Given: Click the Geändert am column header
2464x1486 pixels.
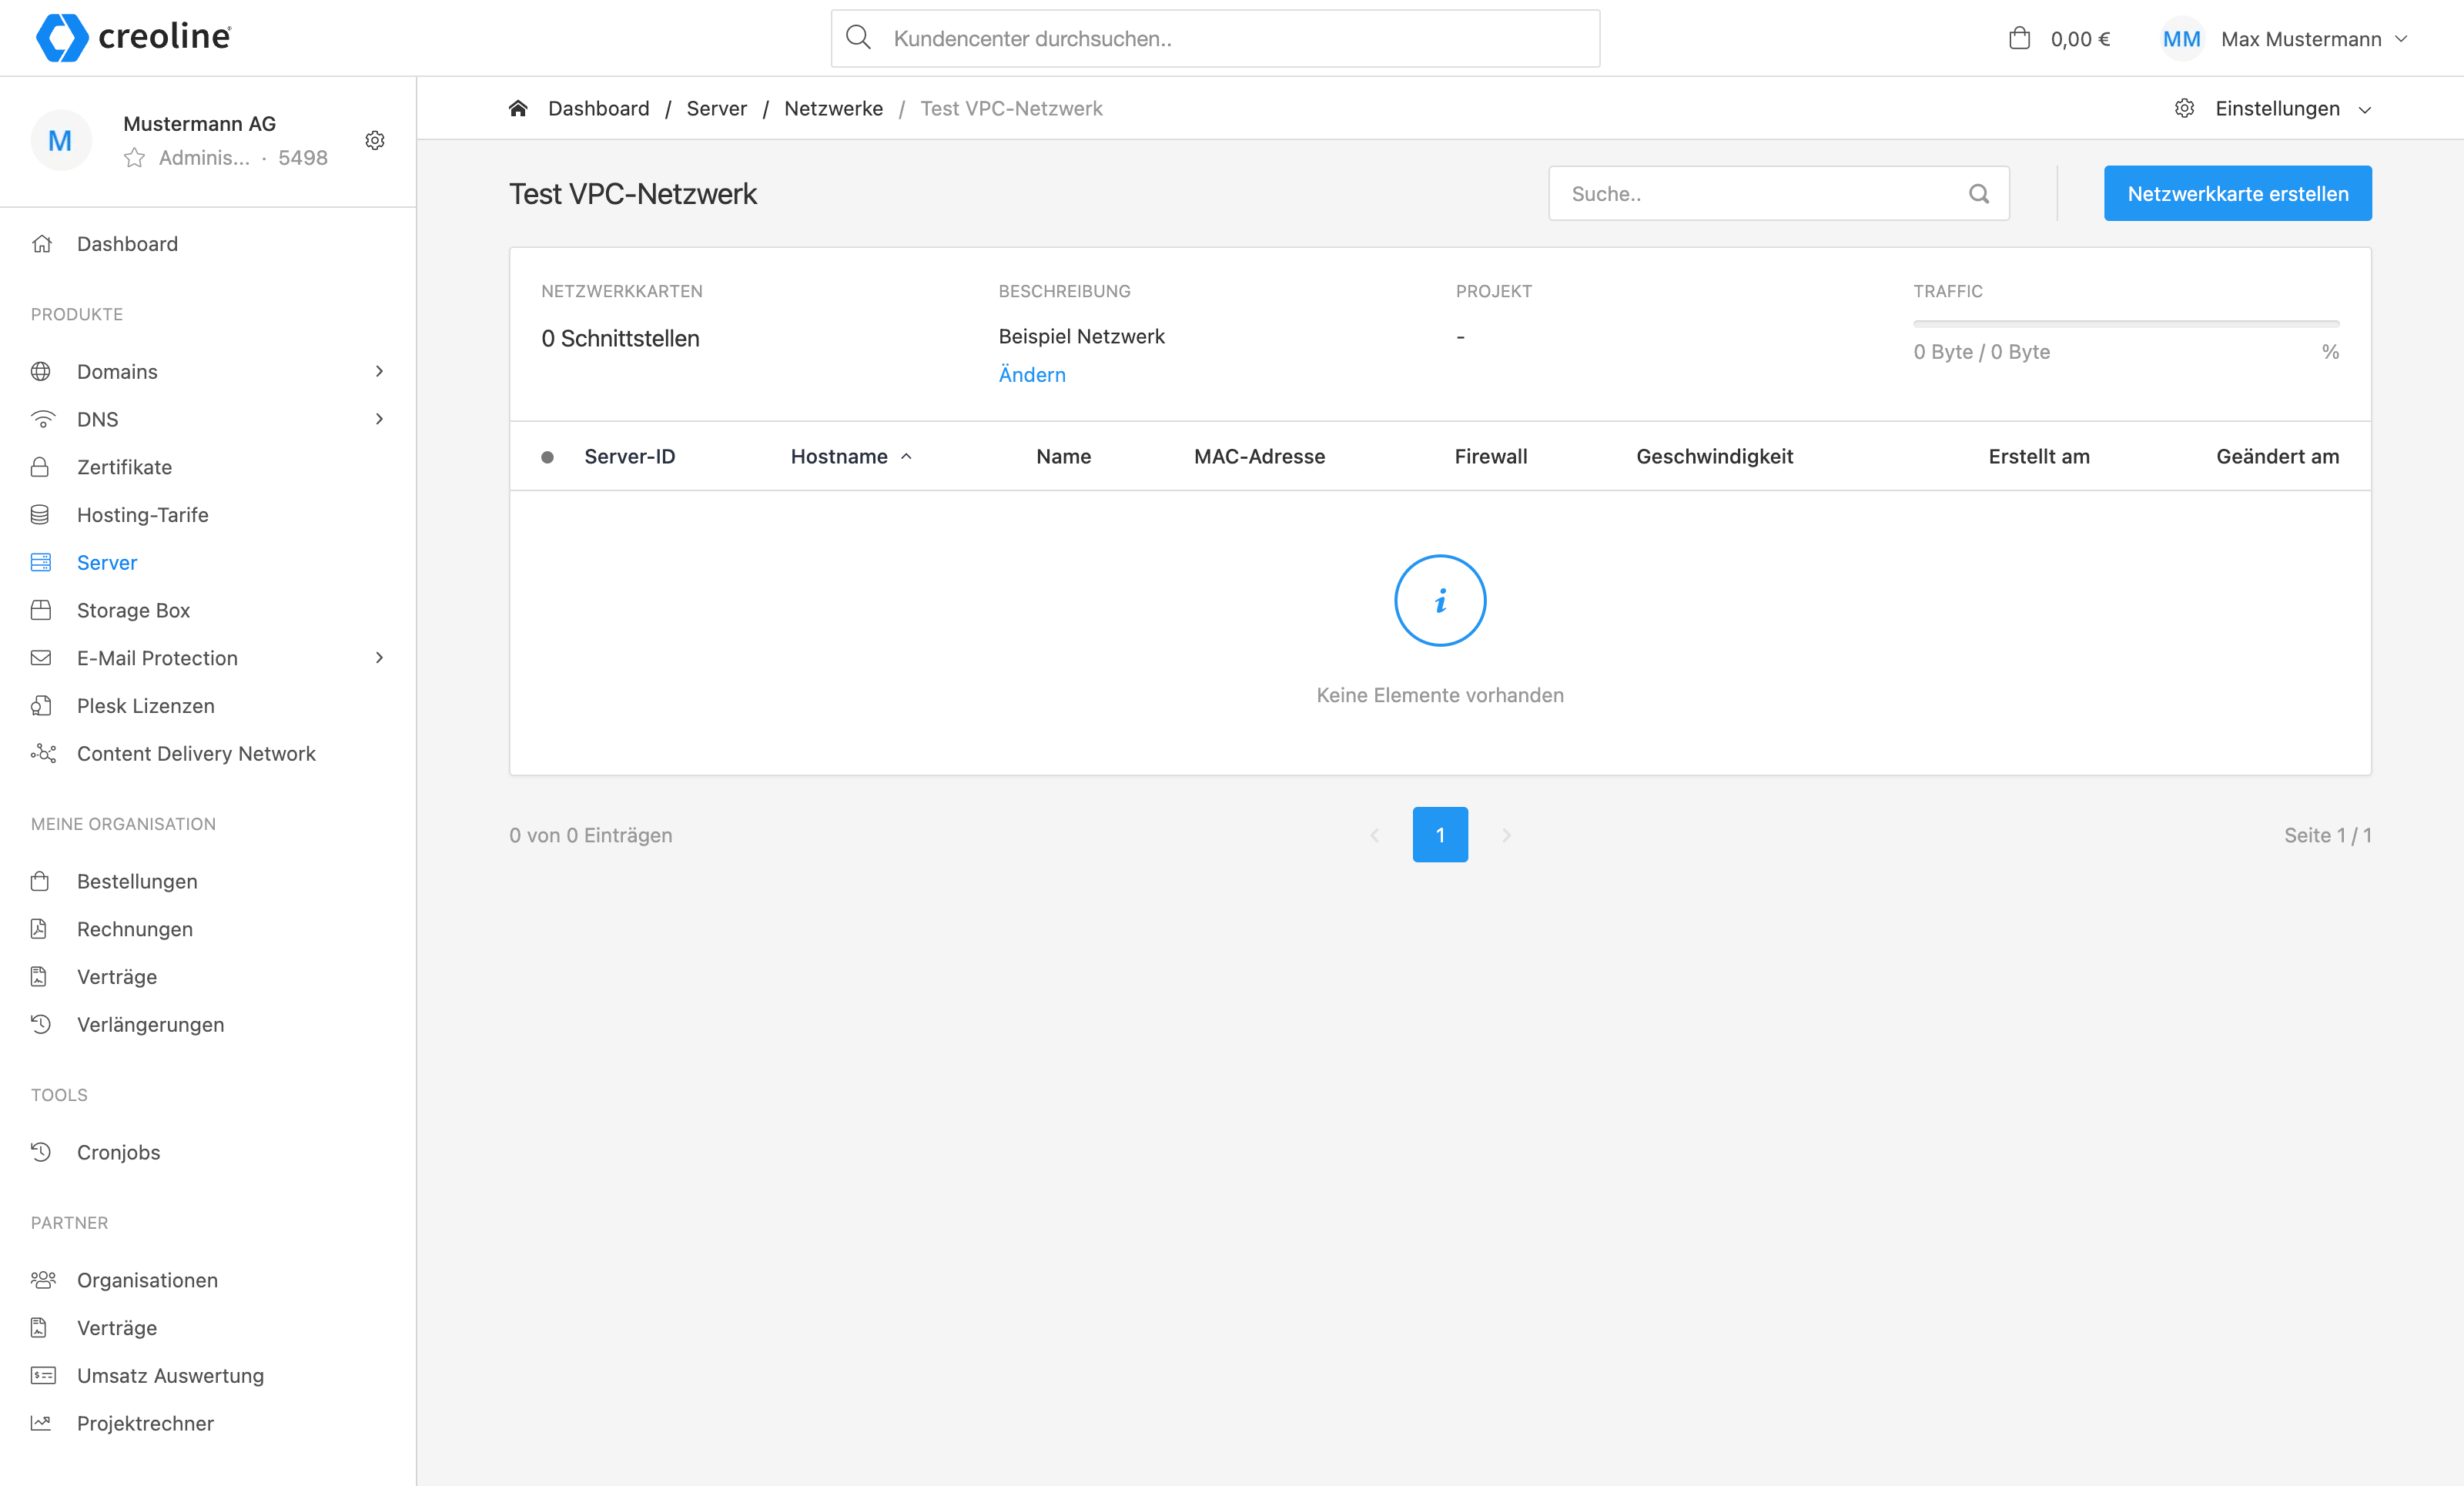Looking at the screenshot, I should click(2277, 456).
